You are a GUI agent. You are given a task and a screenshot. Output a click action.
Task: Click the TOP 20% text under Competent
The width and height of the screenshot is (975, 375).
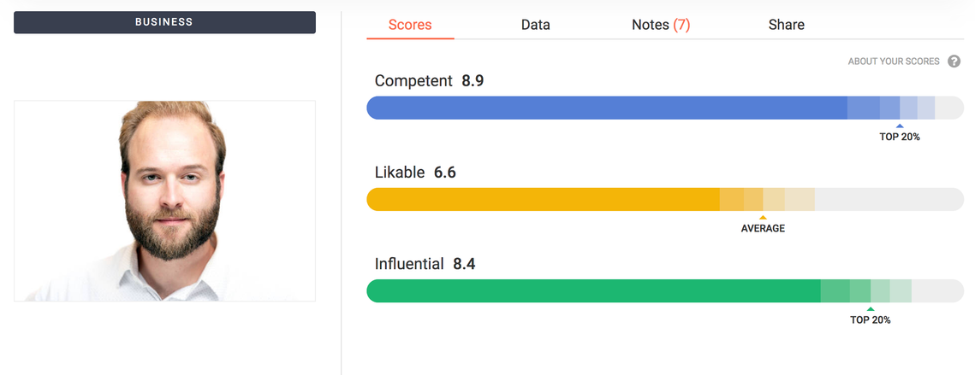click(x=899, y=138)
